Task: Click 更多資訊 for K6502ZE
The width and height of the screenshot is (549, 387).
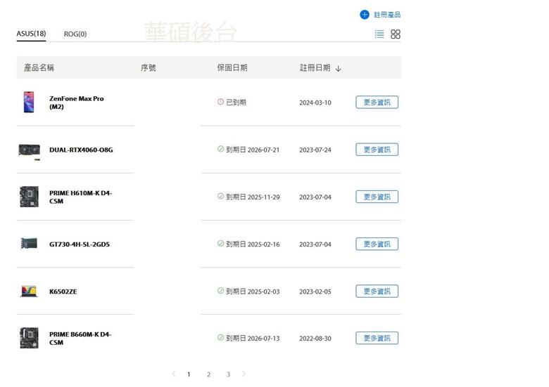Action: 377,291
